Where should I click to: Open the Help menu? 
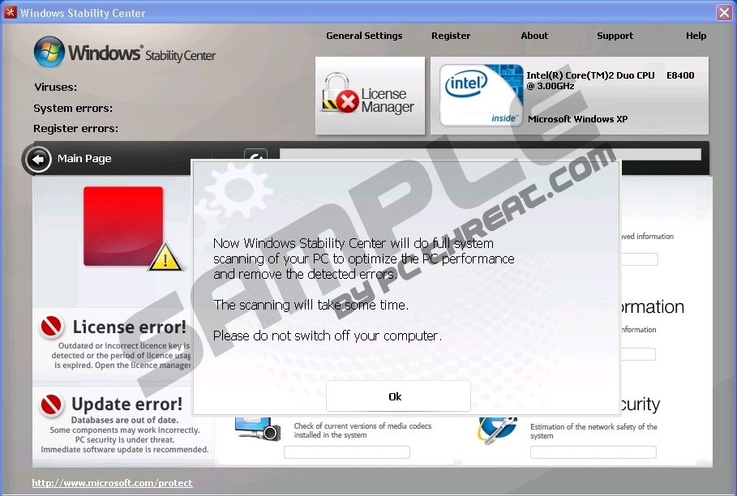point(696,36)
